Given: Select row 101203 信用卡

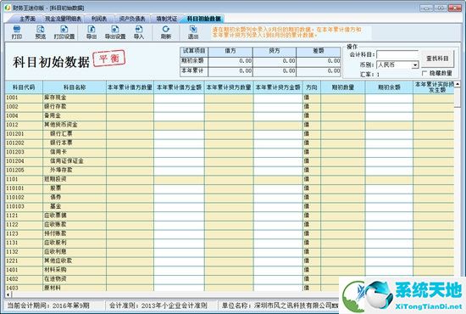Looking at the screenshot, I should pos(230,152).
